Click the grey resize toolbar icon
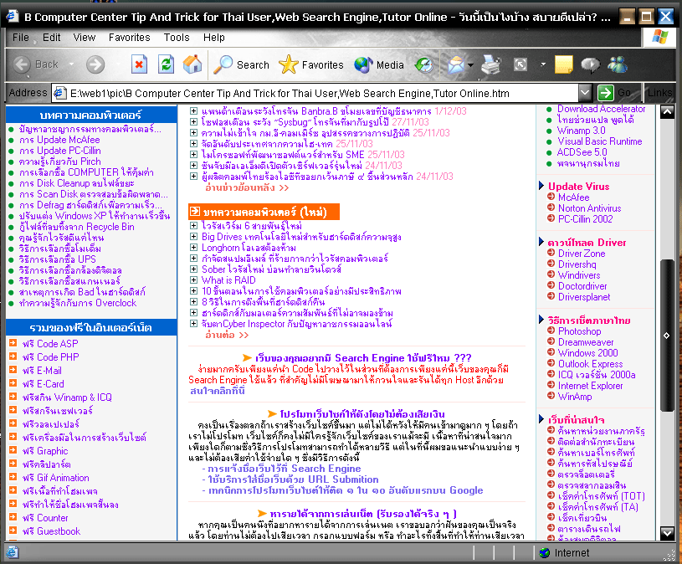 pyautogui.click(x=520, y=64)
